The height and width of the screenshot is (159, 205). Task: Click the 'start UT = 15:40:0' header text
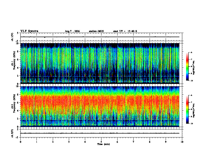pos(125,31)
